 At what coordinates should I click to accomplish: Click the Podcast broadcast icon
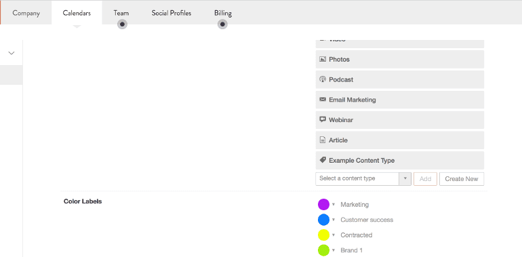point(323,79)
